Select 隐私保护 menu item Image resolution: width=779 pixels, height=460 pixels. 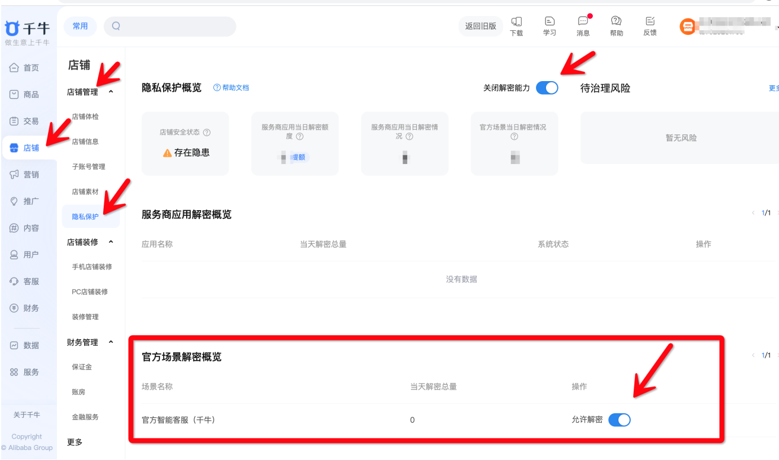tap(91, 217)
